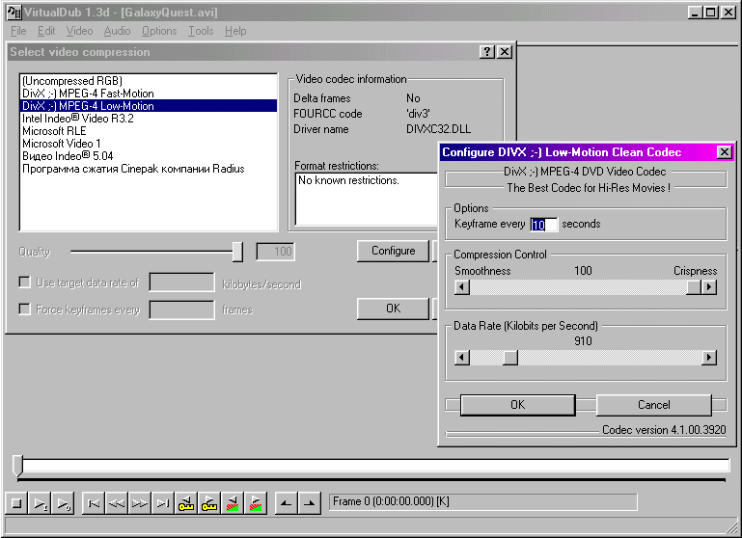Open the Edit menu

46,31
